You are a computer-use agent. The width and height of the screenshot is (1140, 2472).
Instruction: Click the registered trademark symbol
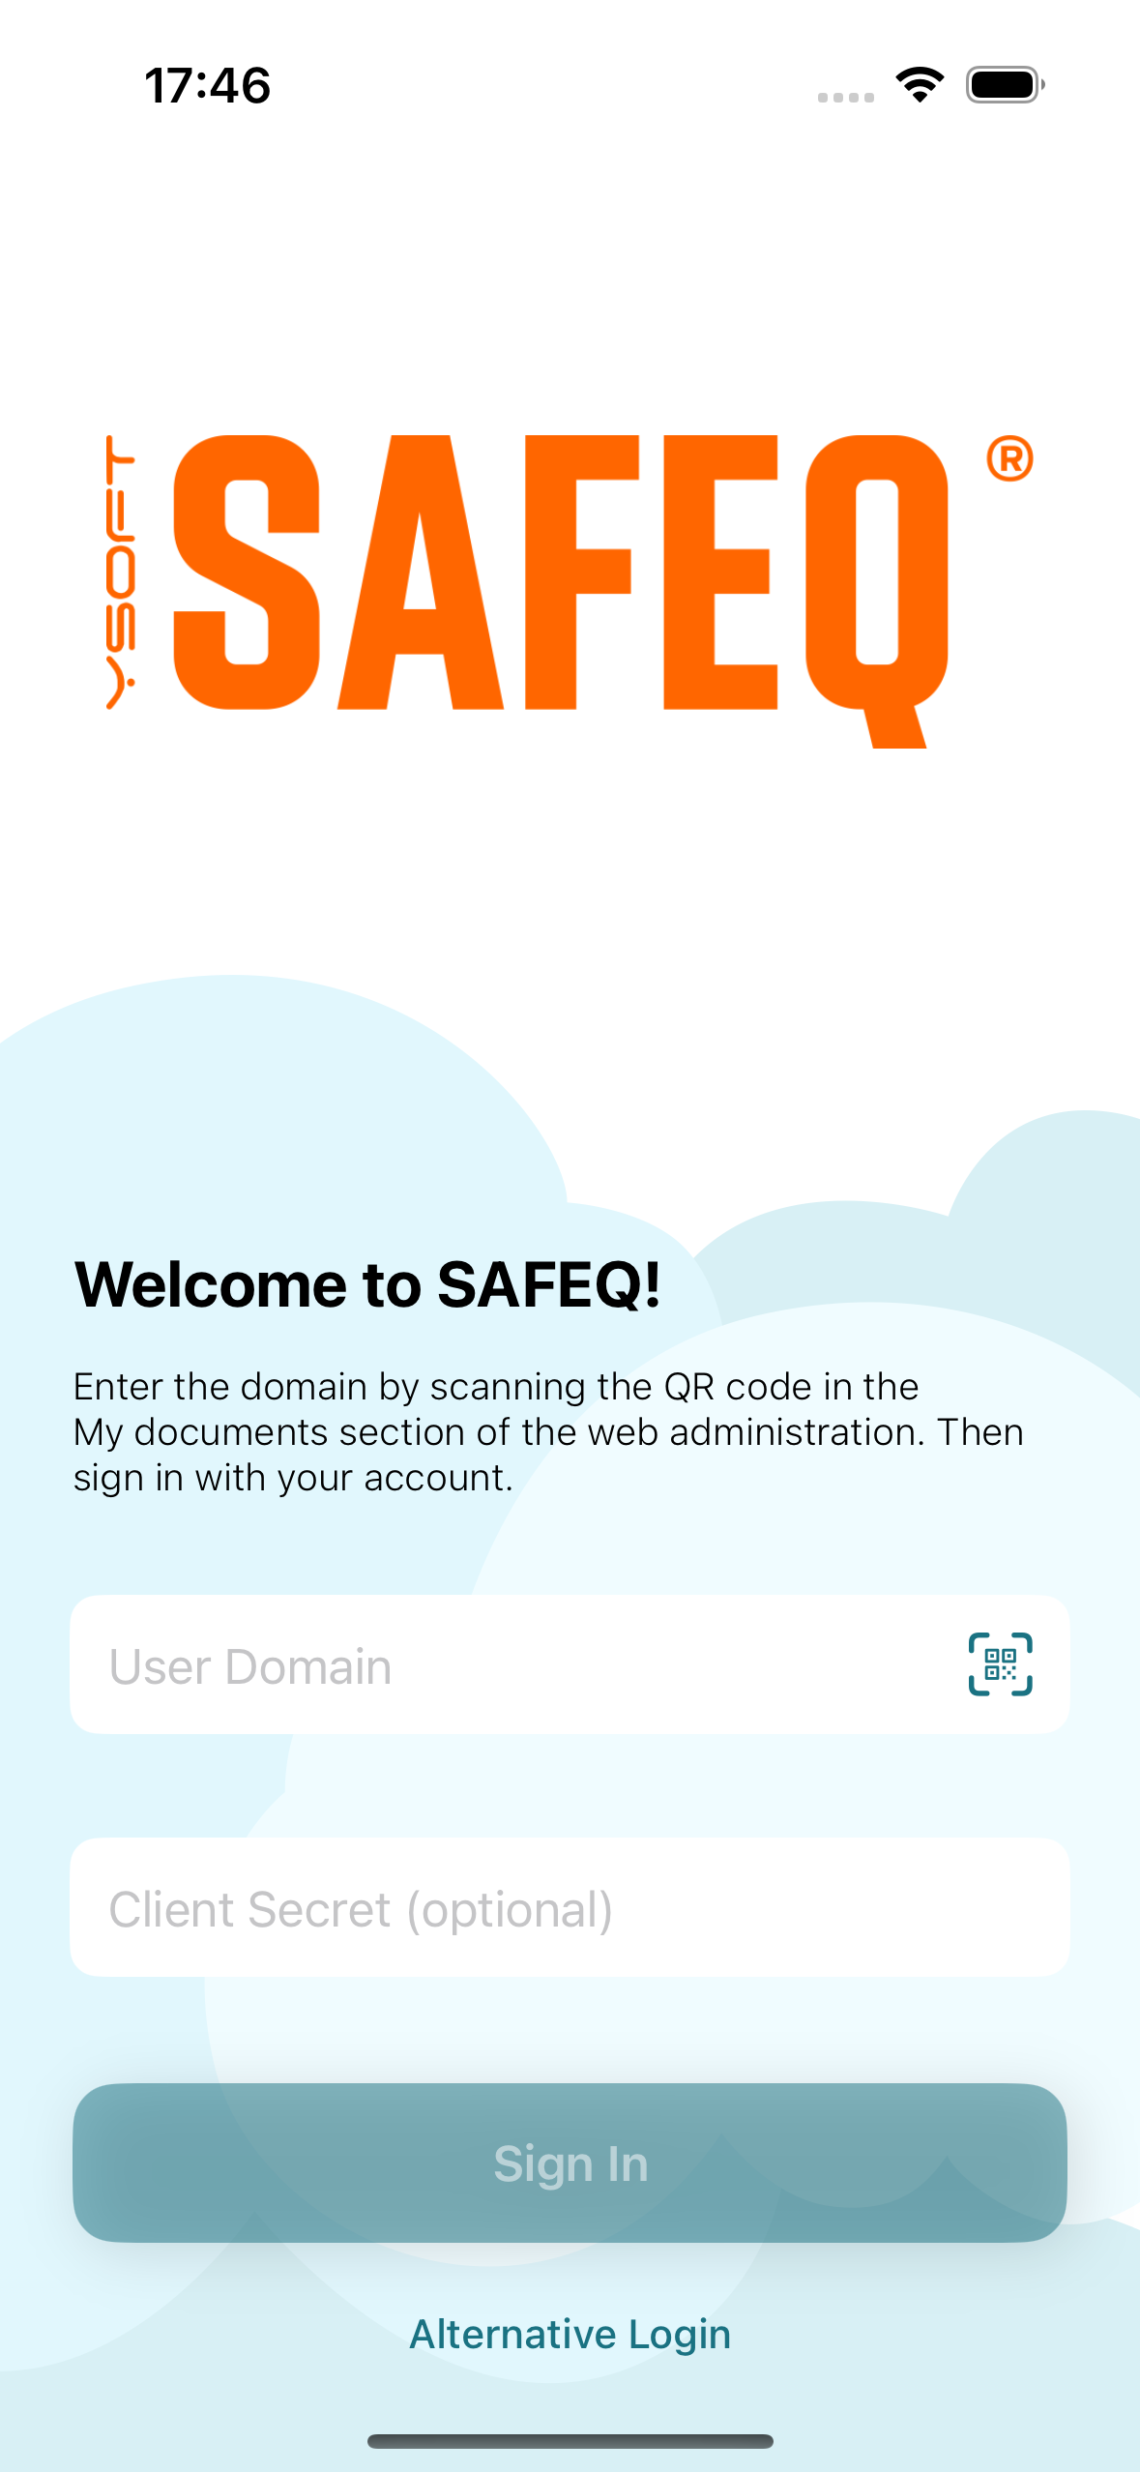point(1009,458)
